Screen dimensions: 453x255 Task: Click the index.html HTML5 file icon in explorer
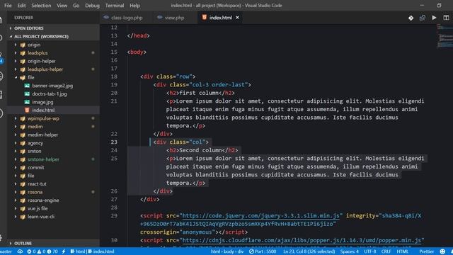click(27, 110)
